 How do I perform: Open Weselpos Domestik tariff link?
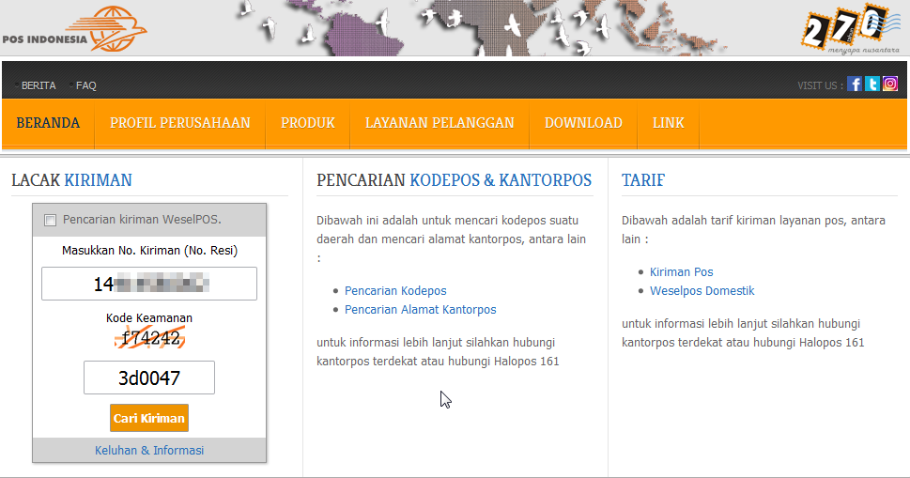[702, 290]
